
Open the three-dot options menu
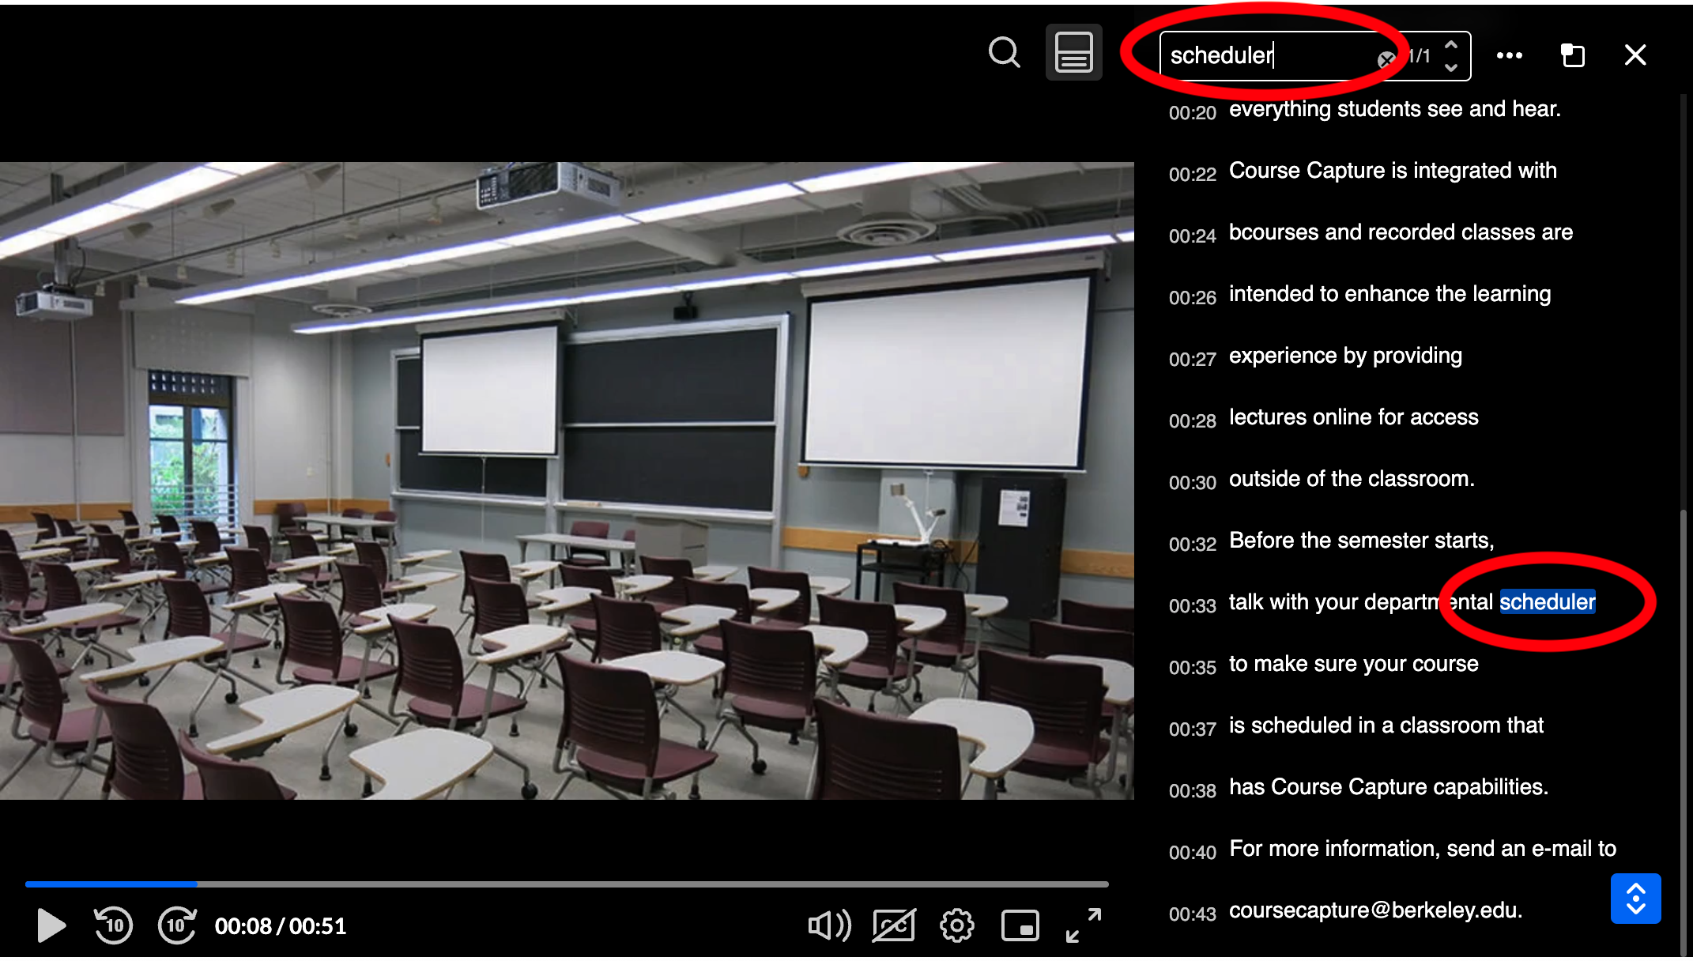click(x=1509, y=55)
